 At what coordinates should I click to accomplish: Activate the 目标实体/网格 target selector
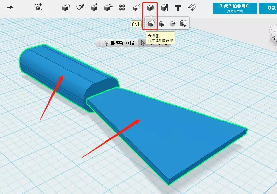119,43
